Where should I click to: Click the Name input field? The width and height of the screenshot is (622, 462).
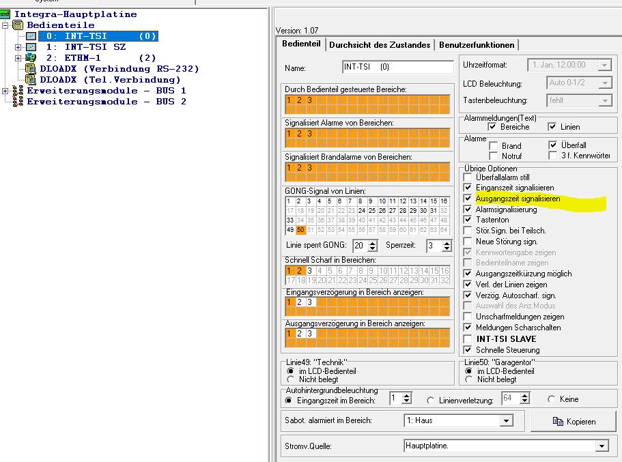pos(397,68)
